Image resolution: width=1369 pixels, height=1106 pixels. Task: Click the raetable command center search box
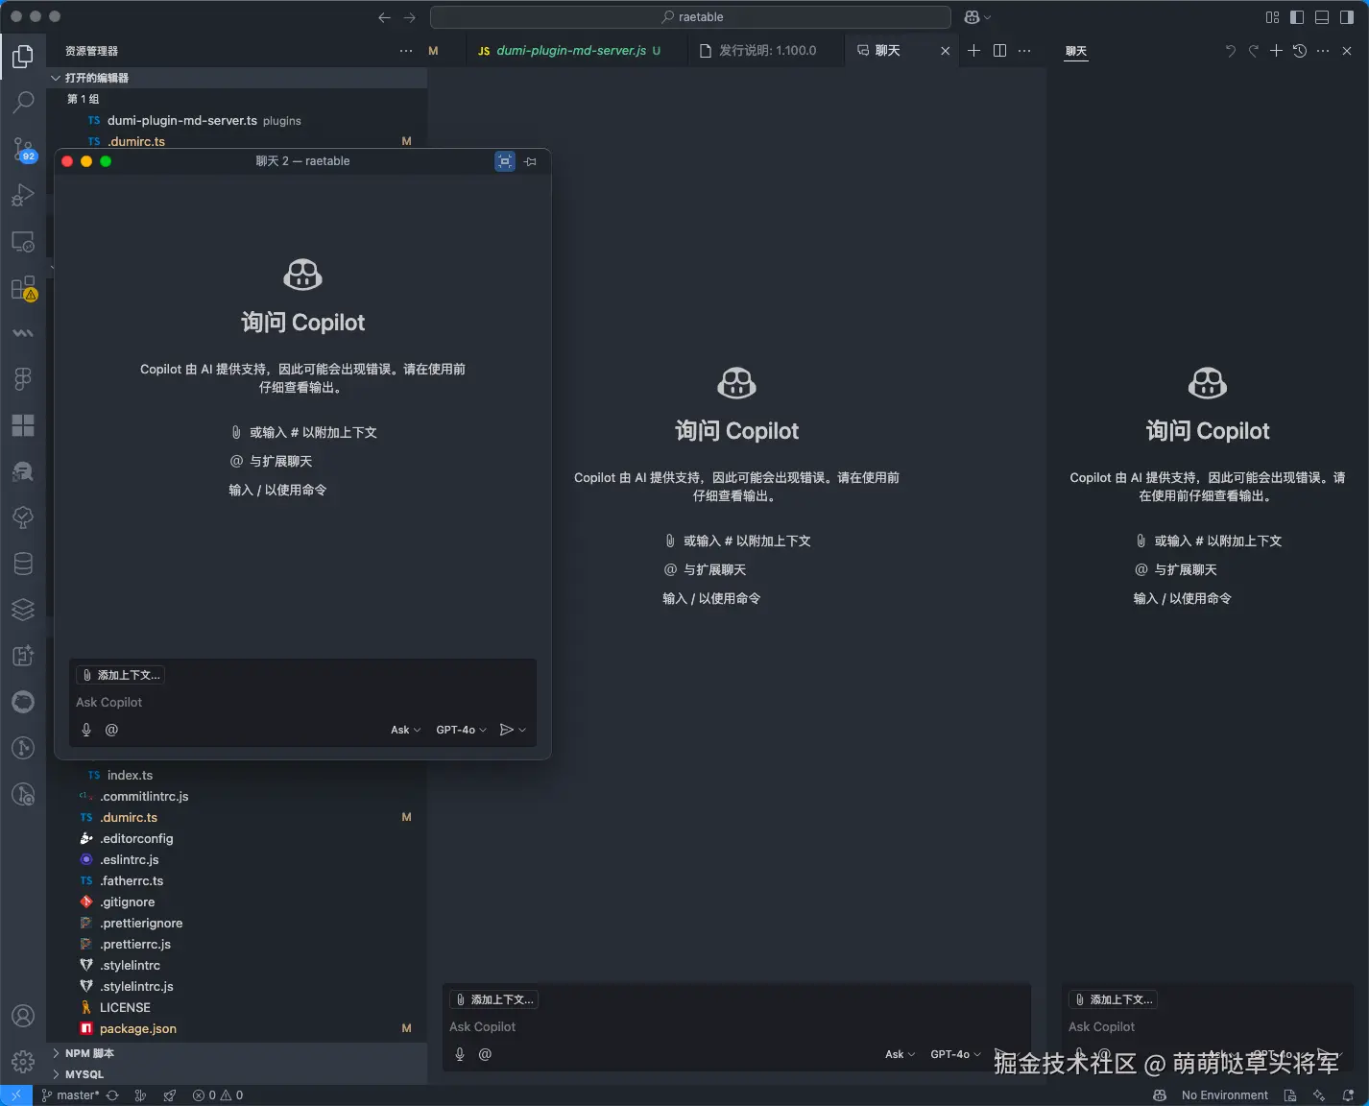[x=690, y=17]
